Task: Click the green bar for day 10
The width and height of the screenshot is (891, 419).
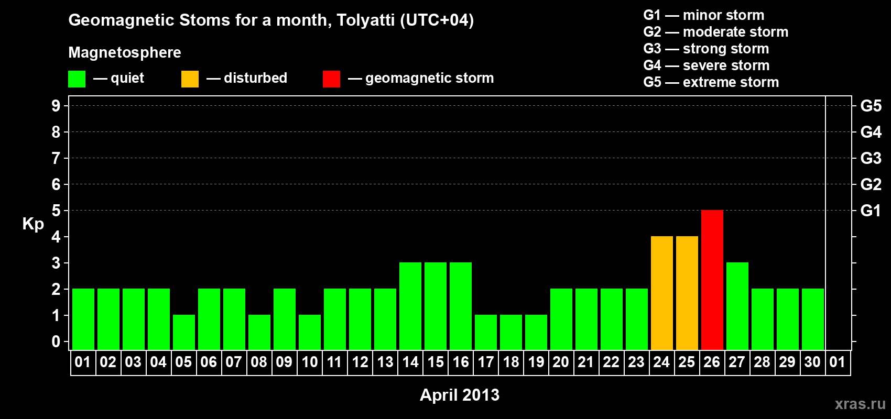Action: (x=310, y=332)
